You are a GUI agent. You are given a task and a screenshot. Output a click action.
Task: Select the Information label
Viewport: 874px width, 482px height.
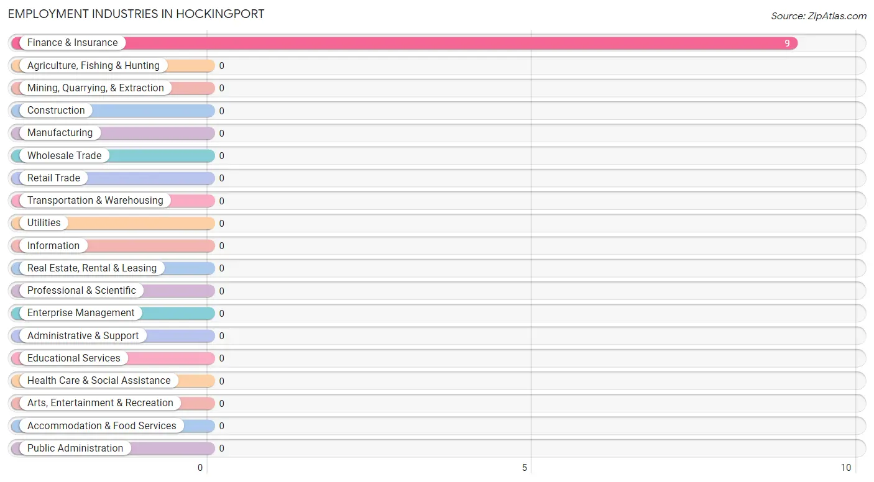(53, 245)
